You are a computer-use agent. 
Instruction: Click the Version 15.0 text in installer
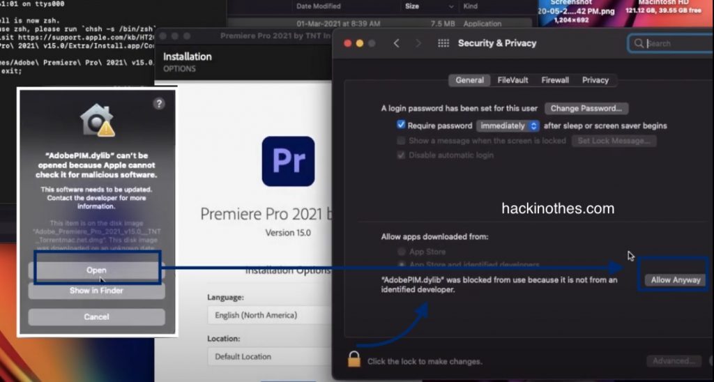coord(288,233)
